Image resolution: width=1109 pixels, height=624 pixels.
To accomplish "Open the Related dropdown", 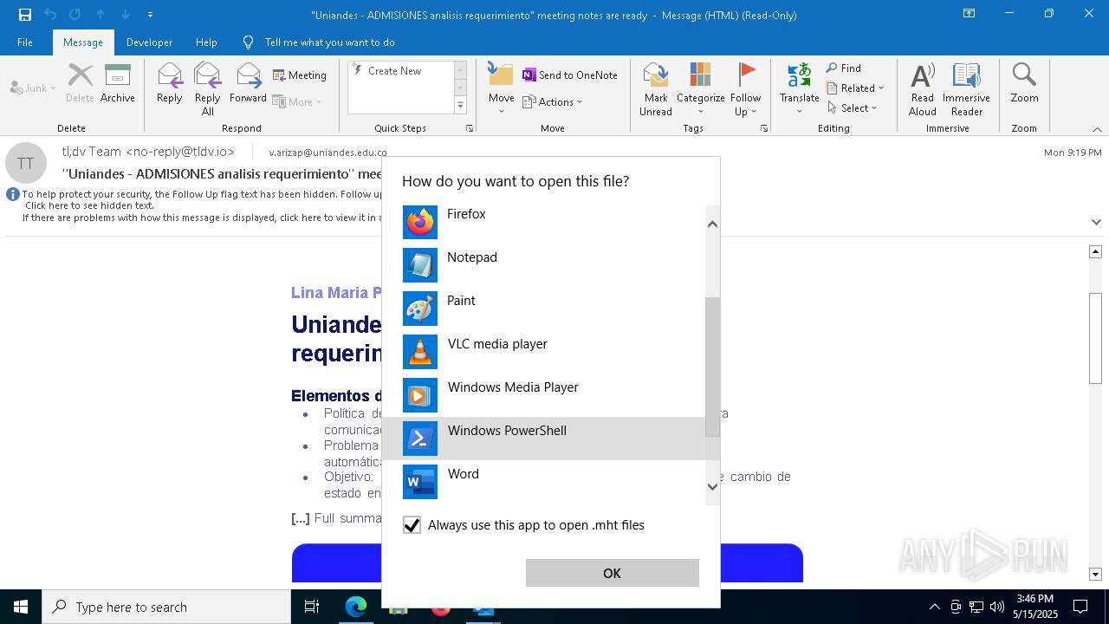I will pyautogui.click(x=855, y=88).
